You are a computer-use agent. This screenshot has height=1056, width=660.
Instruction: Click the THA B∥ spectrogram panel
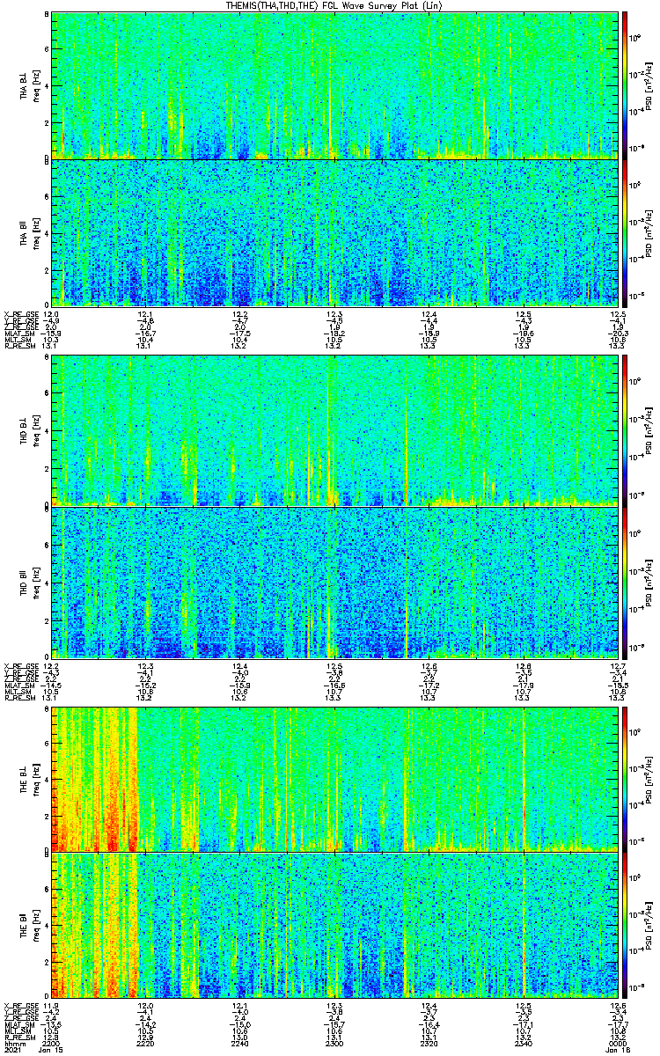coord(334,233)
